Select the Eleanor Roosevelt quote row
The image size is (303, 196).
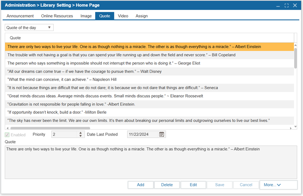pos(149,96)
